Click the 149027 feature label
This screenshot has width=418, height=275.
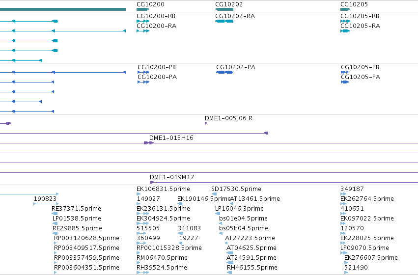(x=148, y=199)
